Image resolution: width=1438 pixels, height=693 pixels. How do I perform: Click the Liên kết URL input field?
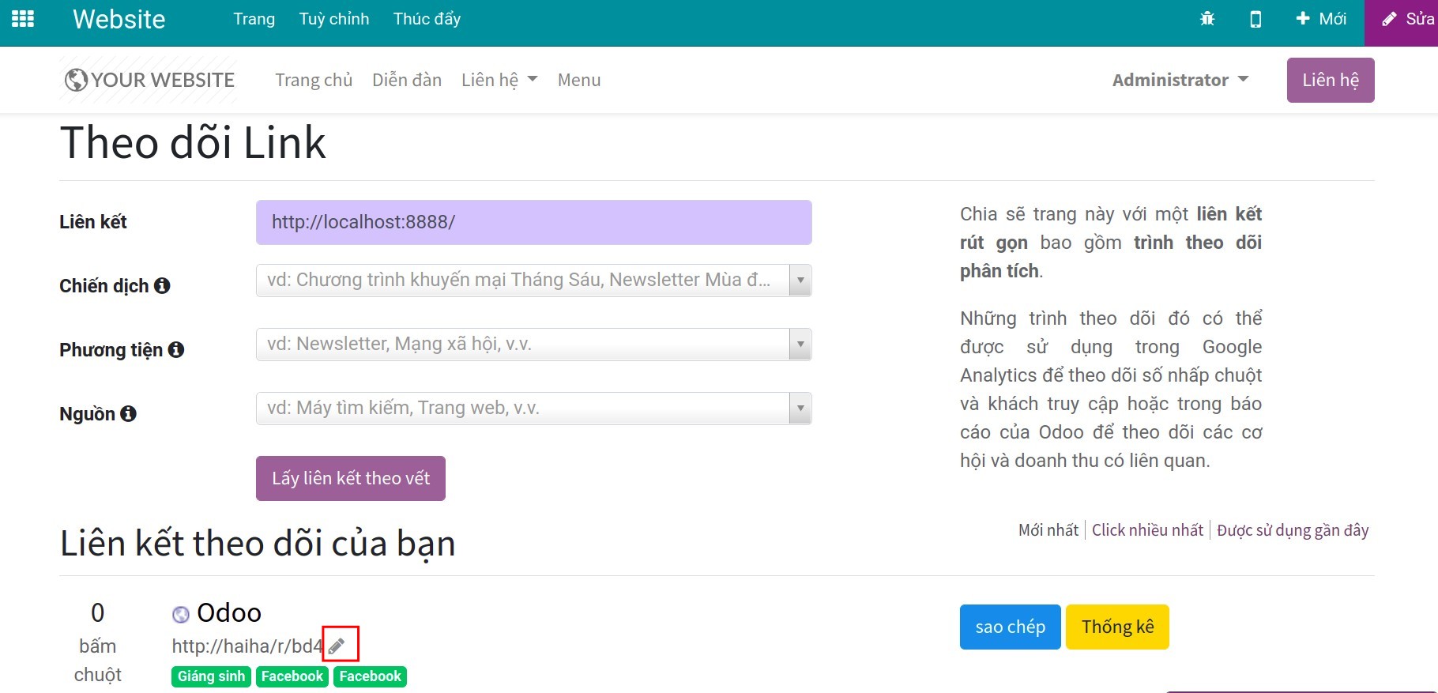tap(533, 222)
